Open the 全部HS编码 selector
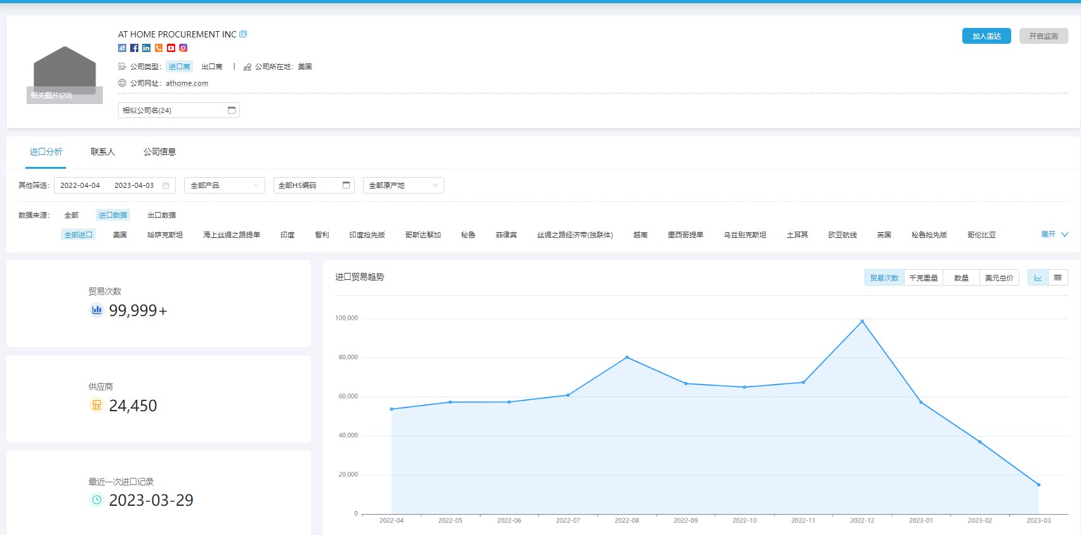 (x=314, y=185)
